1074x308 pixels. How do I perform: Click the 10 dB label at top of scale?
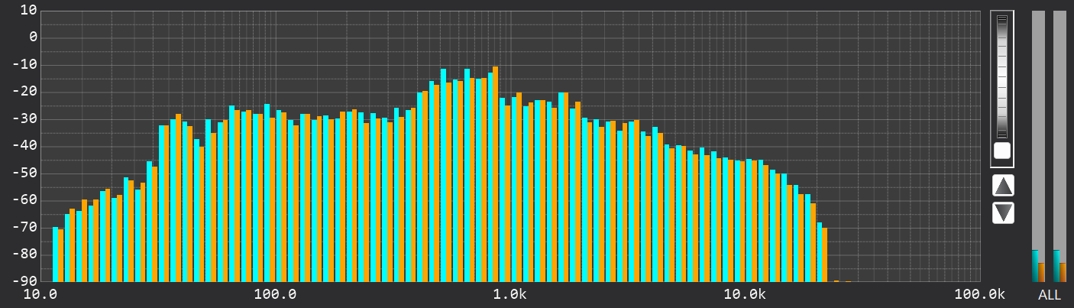coord(29,10)
